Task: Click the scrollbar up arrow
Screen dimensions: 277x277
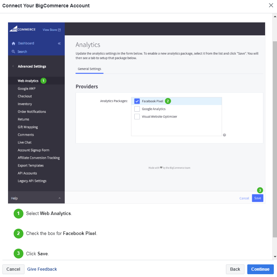Action: pyautogui.click(x=275, y=16)
